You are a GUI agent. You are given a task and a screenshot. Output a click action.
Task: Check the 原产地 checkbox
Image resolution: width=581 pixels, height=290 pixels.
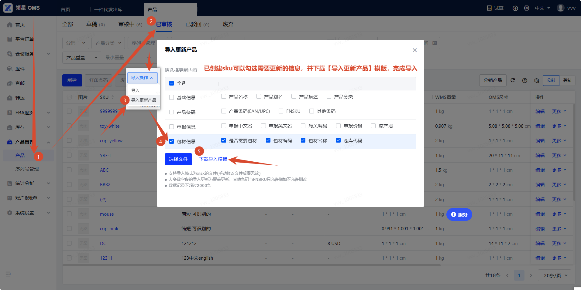(x=373, y=126)
